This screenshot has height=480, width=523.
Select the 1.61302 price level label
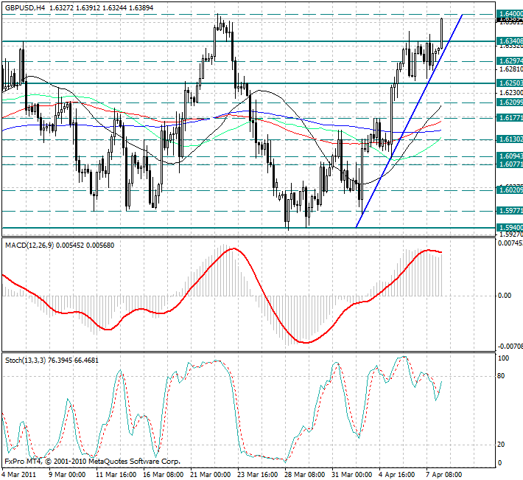[x=510, y=139]
